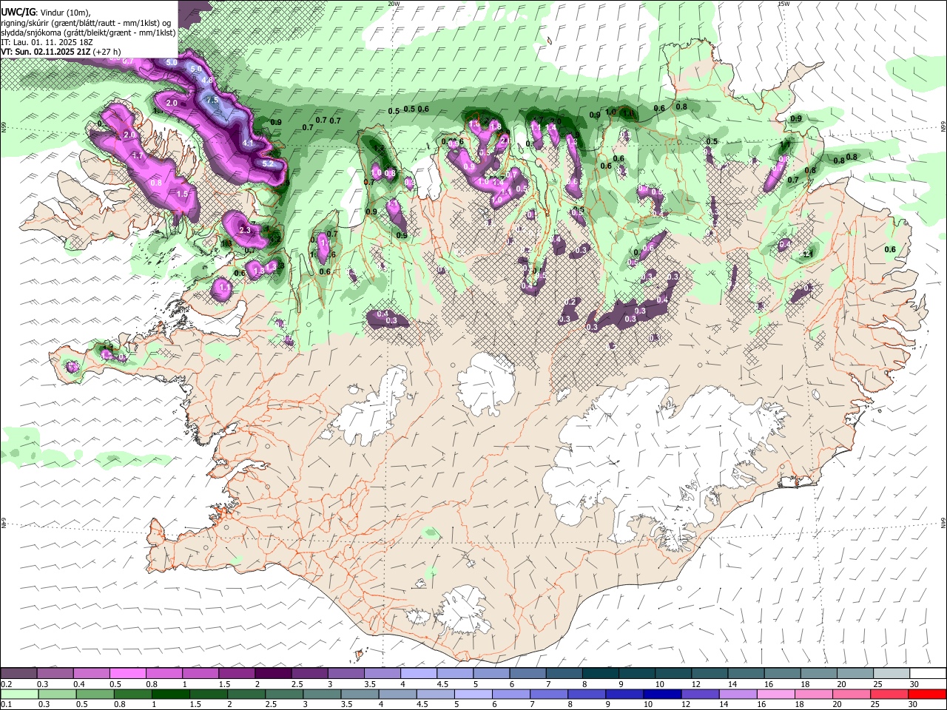Click the "7.5" precipitation value on the map
The image size is (947, 710).
(x=212, y=100)
